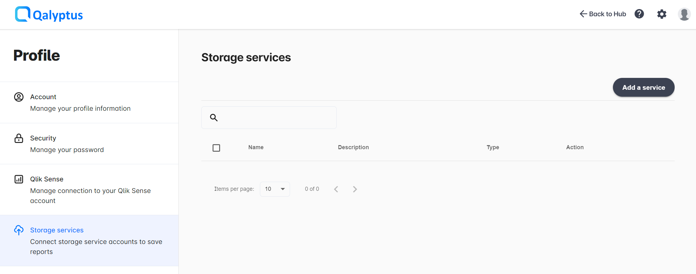Viewport: 696px width, 274px height.
Task: Sort by Description column header
Action: (353, 147)
